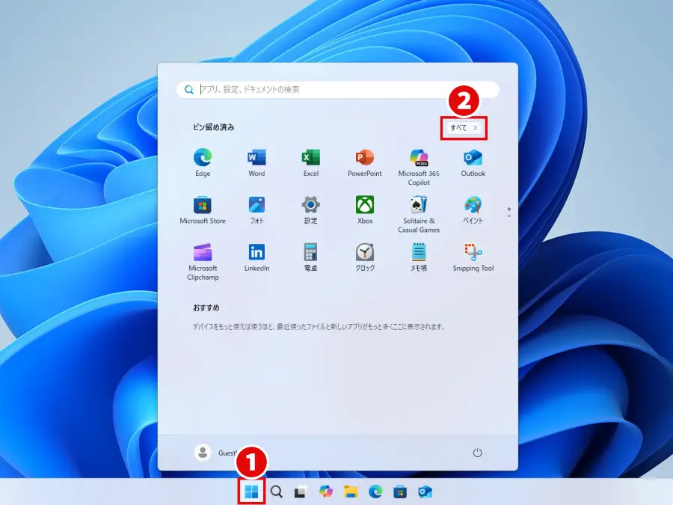Start PowerPoint from pinned apps
Image resolution: width=673 pixels, height=505 pixels.
[365, 162]
